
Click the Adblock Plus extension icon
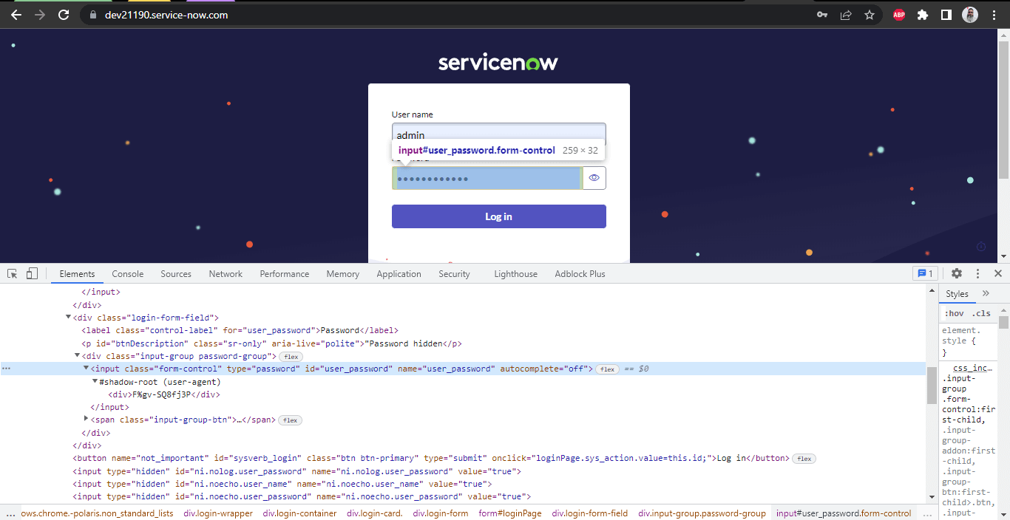[x=898, y=14]
